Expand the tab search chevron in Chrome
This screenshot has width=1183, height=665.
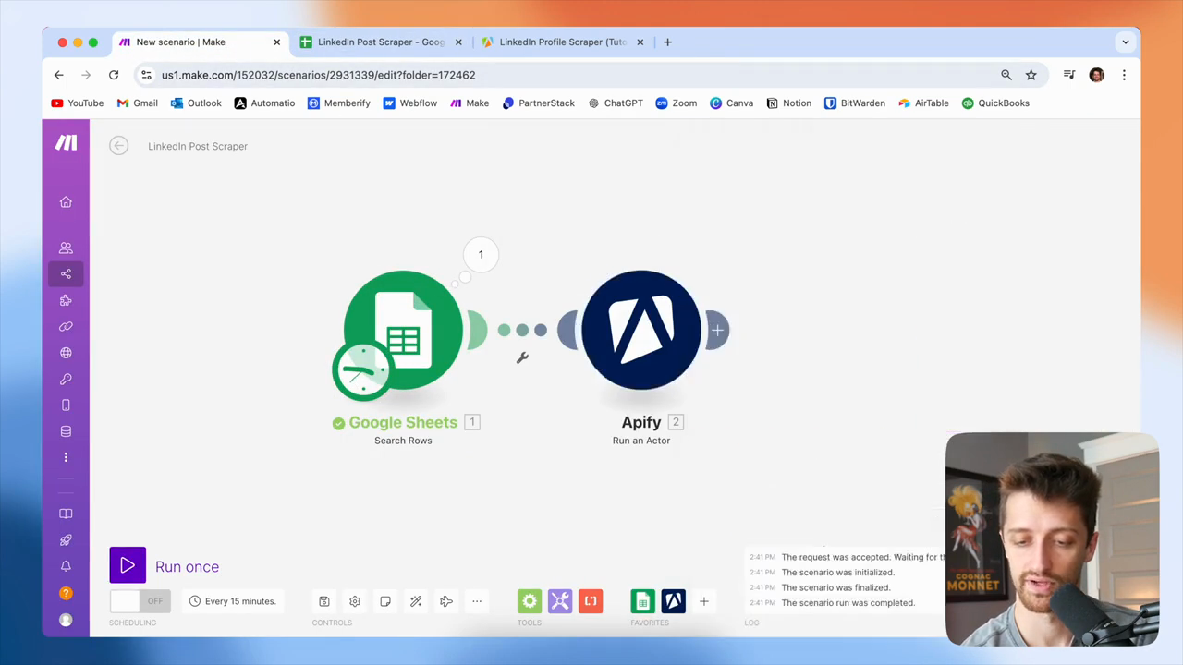point(1126,42)
